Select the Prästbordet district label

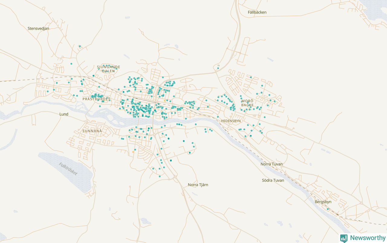point(96,99)
